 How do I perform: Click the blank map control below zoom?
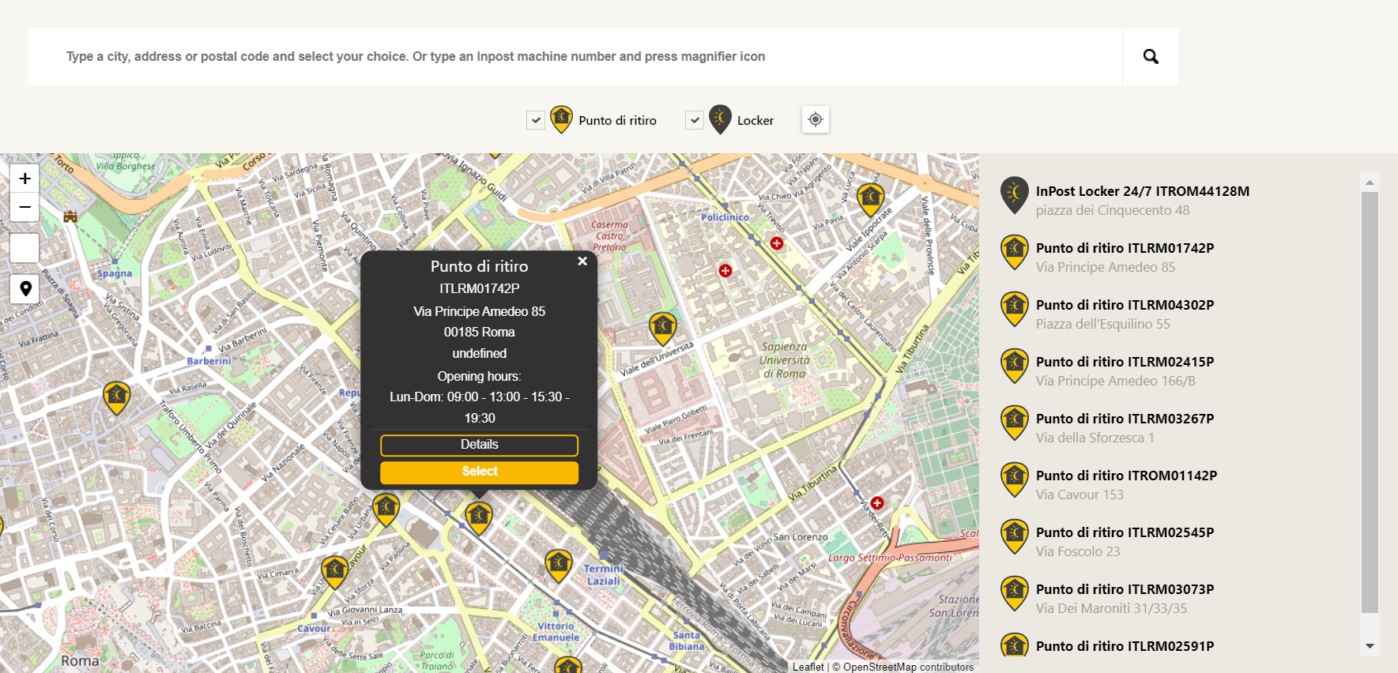[24, 248]
